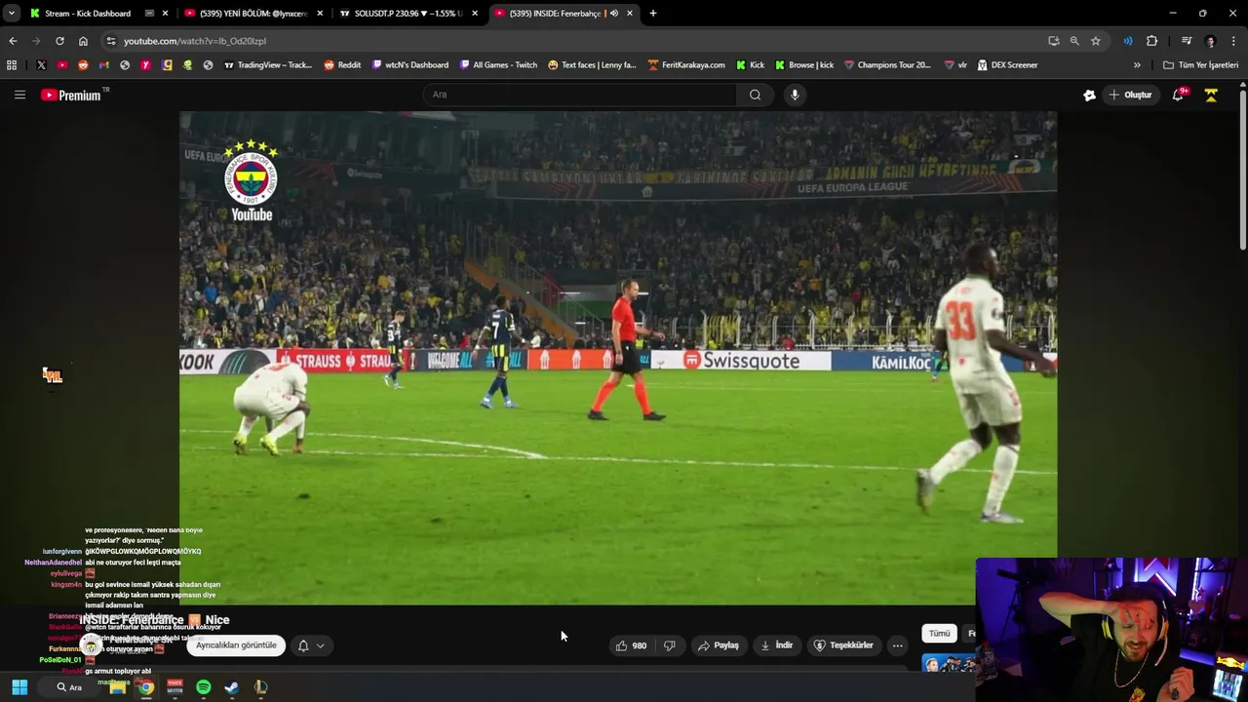1248x702 pixels.
Task: Open Spotify from the taskbar
Action: [203, 687]
